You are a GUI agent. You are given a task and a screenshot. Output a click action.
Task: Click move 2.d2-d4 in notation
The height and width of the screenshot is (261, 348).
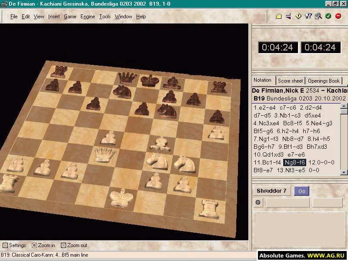pos(311,107)
